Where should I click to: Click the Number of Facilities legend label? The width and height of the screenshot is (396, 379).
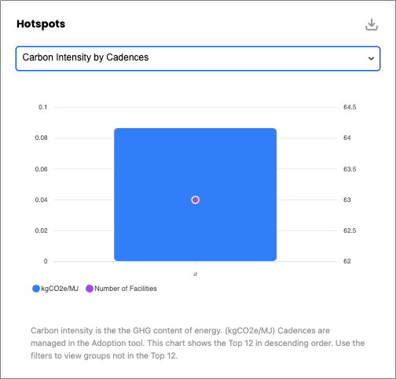(126, 289)
